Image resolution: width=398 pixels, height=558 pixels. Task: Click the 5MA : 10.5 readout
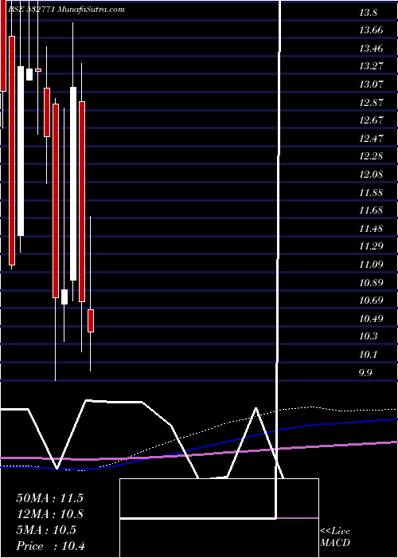[46, 530]
